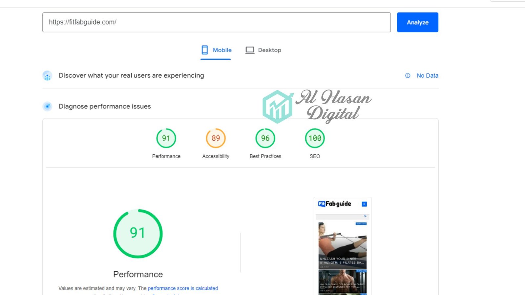Click the real users experience icon
This screenshot has width=525, height=295.
coord(47,76)
